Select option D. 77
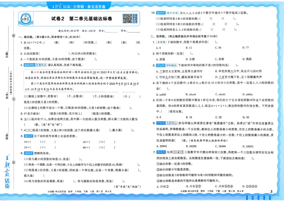Image resolution: width=284 pixels, height=201 pixels. (x=246, y=48)
